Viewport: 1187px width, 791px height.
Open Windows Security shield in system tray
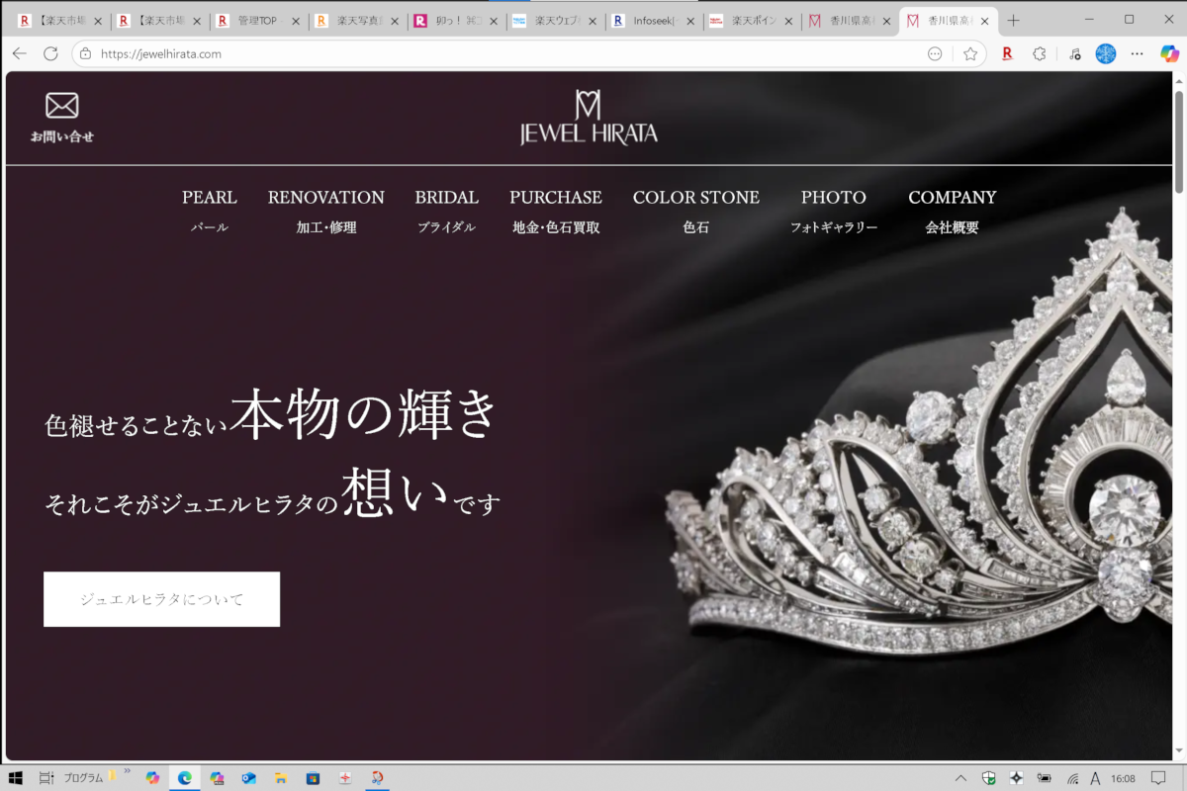pos(988,778)
